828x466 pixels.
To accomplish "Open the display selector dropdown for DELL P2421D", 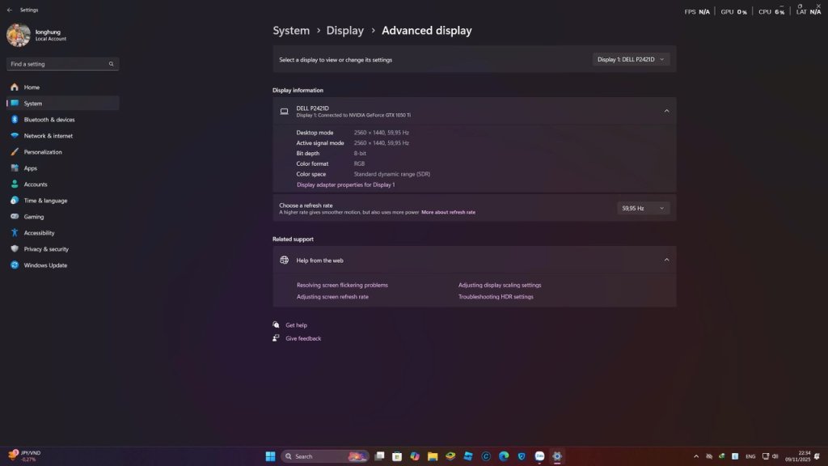I will (631, 59).
